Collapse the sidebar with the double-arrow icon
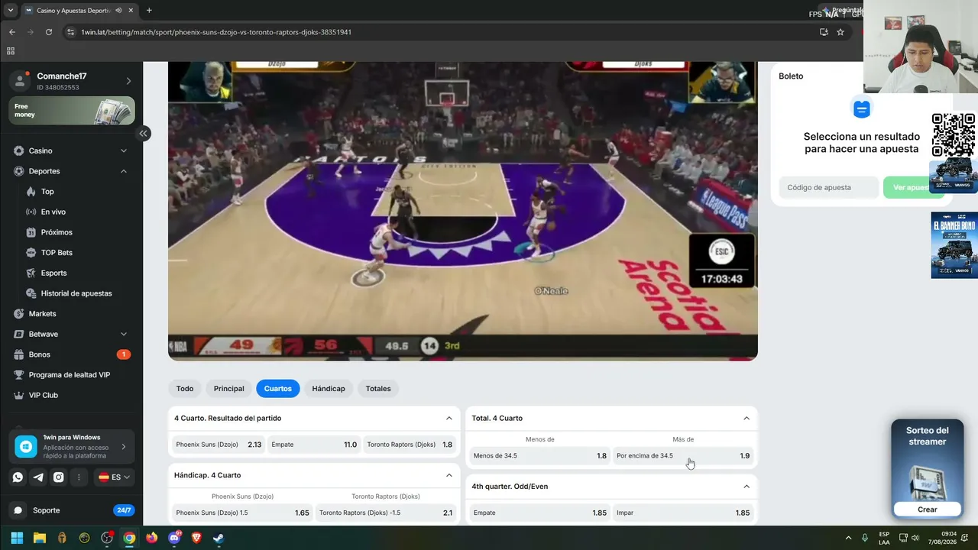The width and height of the screenshot is (978, 550). tap(143, 134)
